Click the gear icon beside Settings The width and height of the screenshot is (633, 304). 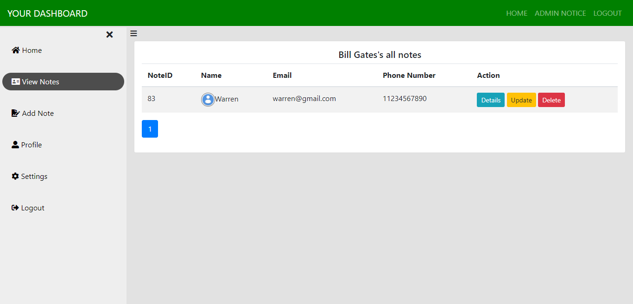click(15, 176)
